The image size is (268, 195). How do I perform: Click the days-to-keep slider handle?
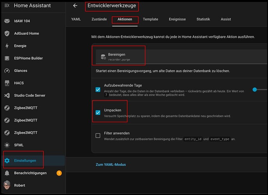coord(255,89)
